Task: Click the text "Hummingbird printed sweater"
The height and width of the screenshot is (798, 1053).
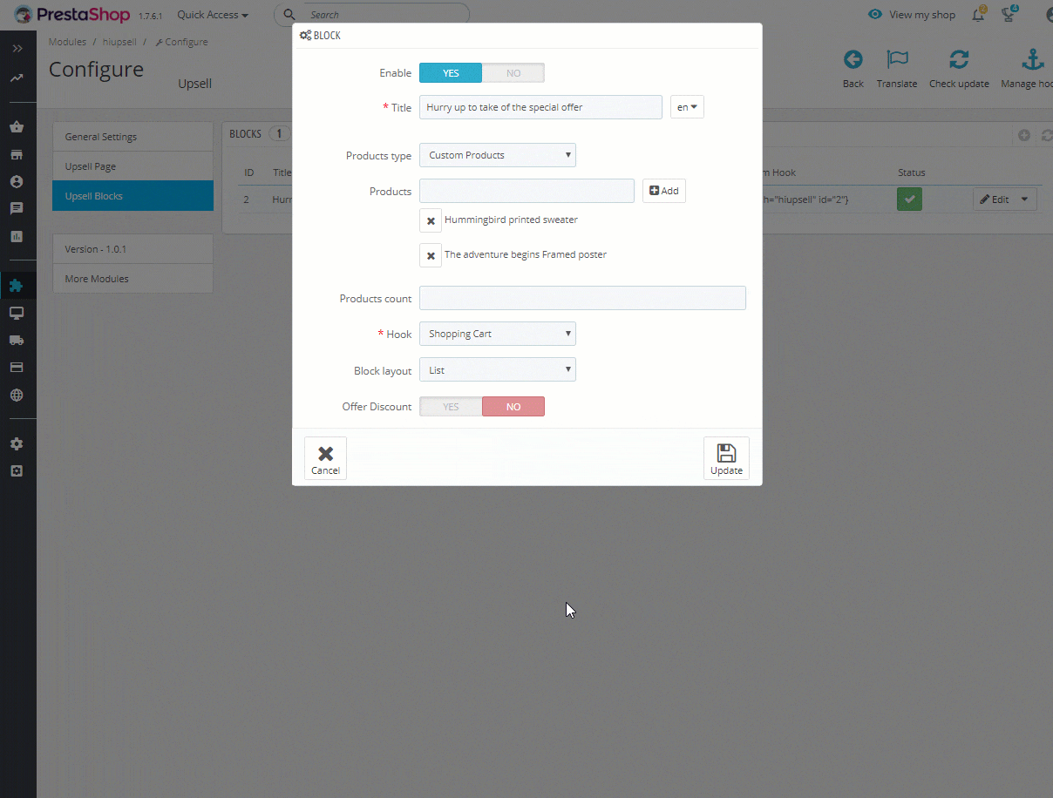Action: point(511,220)
